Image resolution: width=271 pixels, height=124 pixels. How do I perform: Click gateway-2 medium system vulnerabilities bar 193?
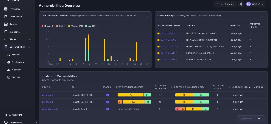[130, 95]
